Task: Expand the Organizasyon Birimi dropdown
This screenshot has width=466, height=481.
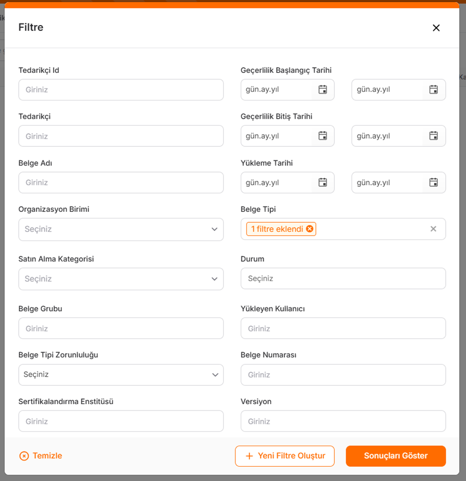Action: [121, 229]
